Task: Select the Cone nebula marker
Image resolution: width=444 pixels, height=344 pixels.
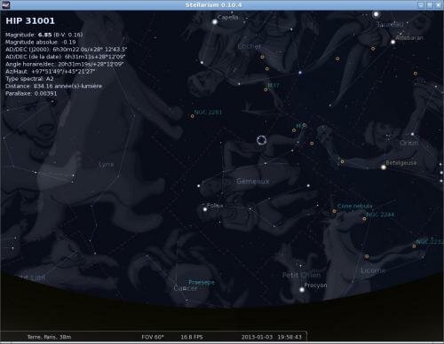Action: pyautogui.click(x=334, y=211)
